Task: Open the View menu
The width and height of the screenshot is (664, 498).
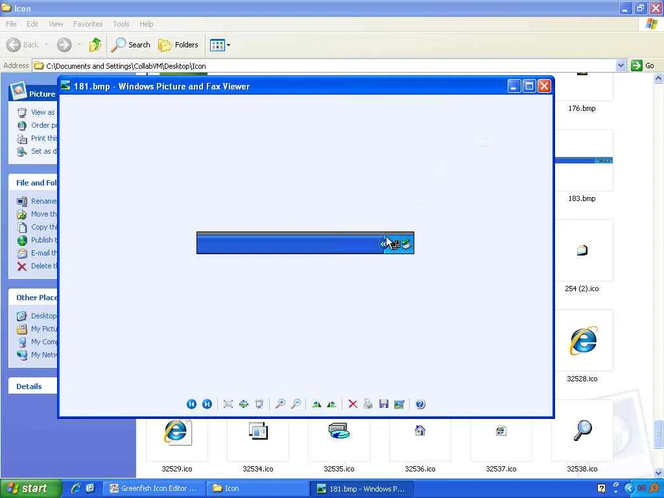Action: [56, 24]
